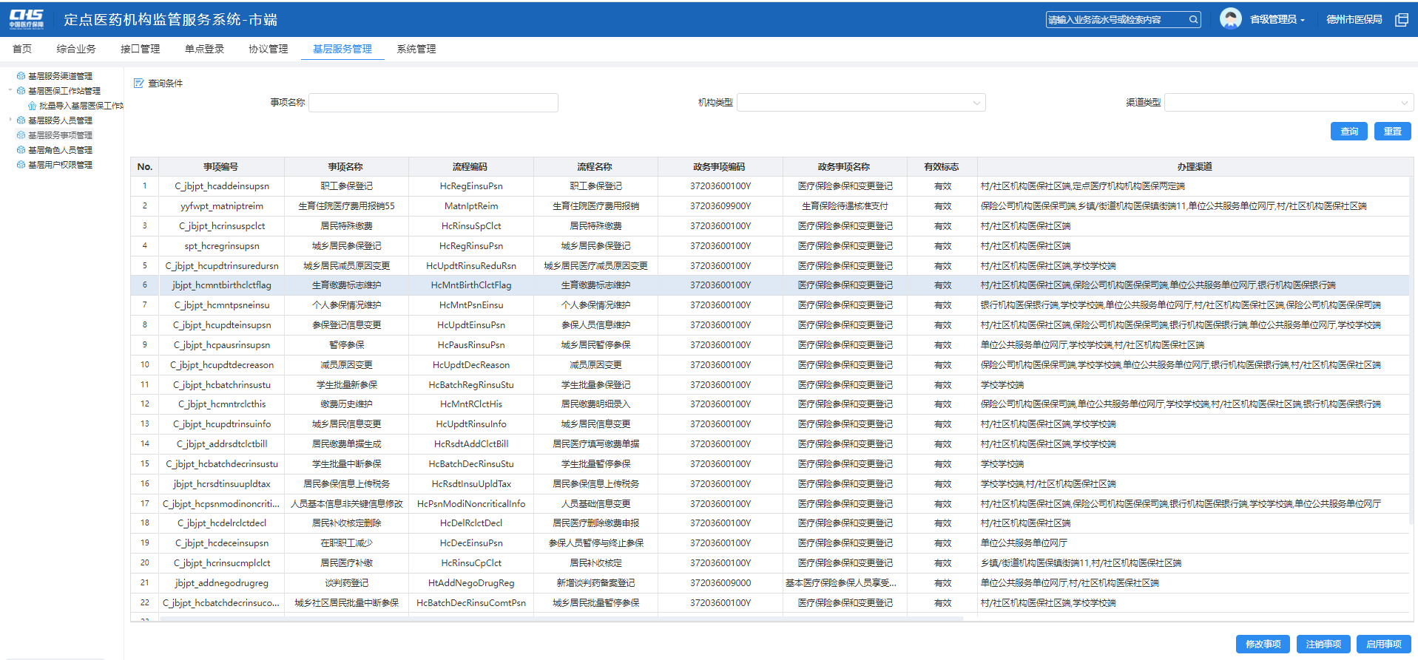Open the 省级管理员 user menu
This screenshot has width=1418, height=660.
pyautogui.click(x=1277, y=20)
